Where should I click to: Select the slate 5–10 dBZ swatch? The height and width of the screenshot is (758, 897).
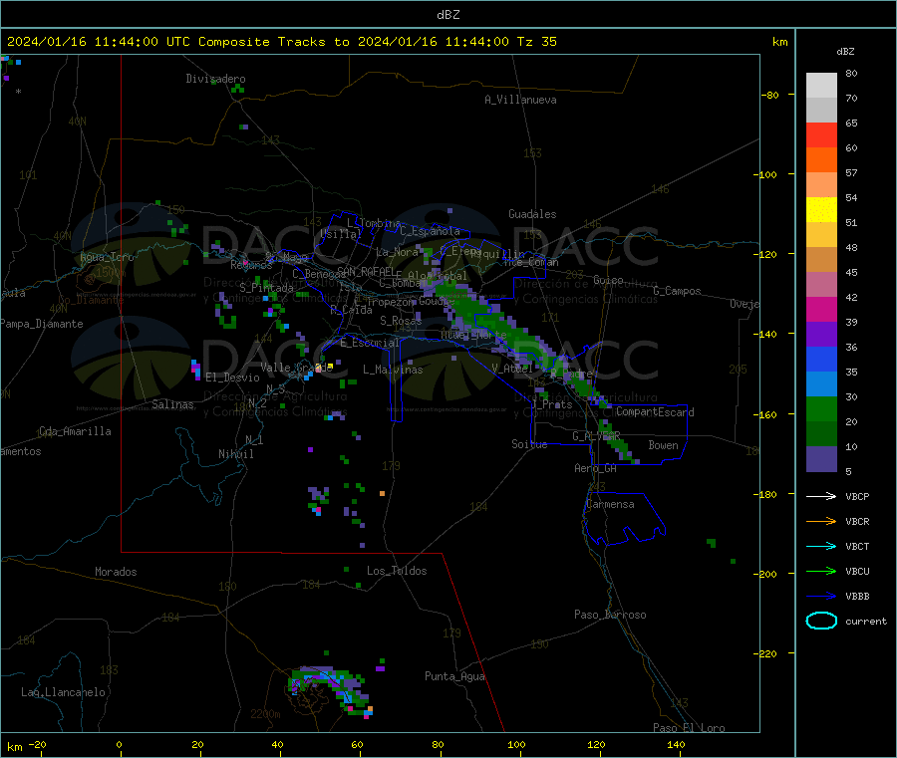821,459
